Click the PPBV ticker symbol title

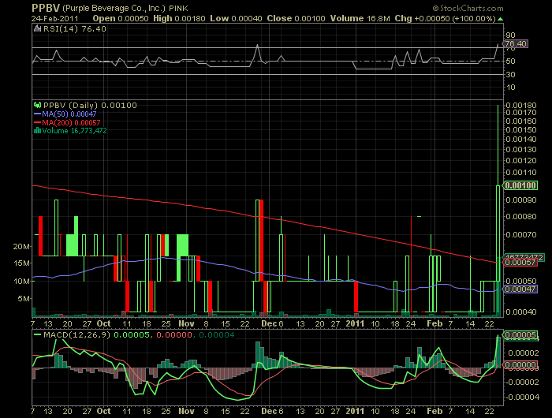[x=46, y=8]
